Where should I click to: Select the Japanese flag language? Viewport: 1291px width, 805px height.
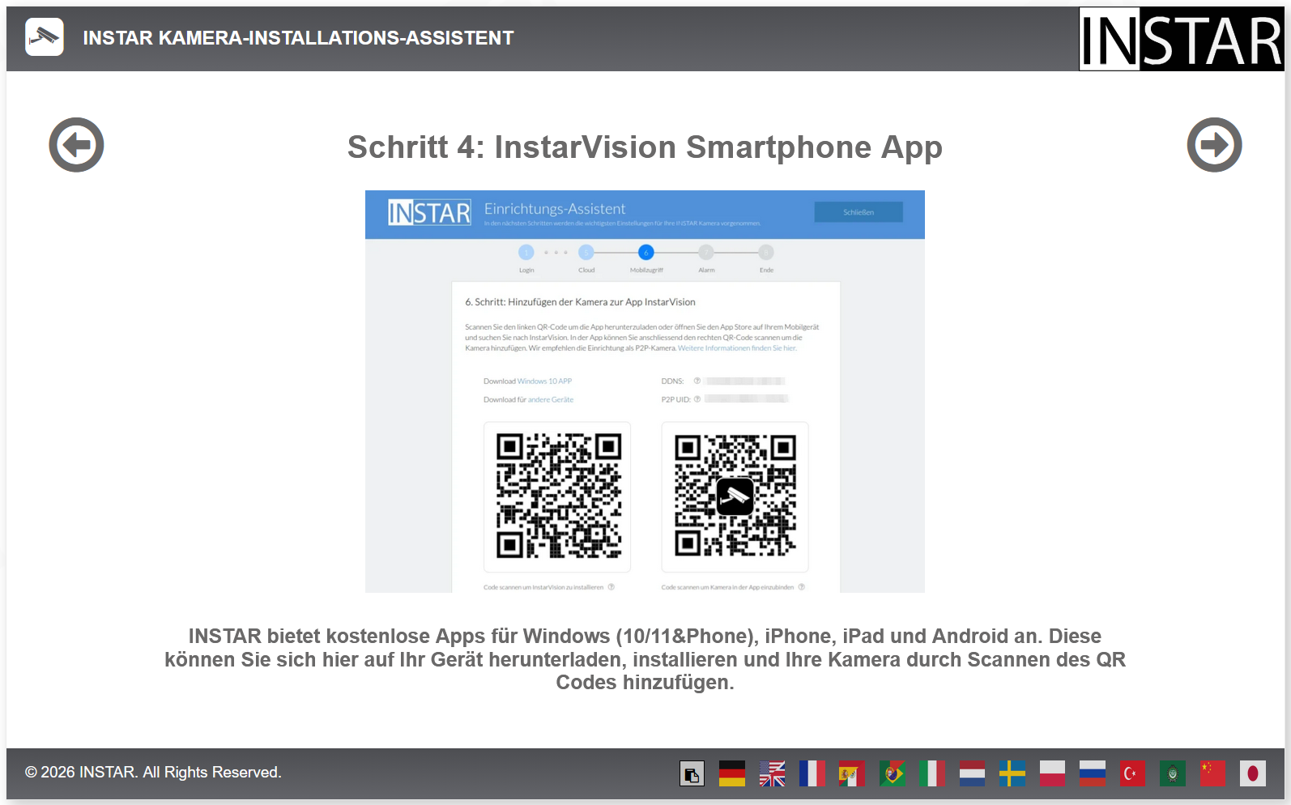pyautogui.click(x=1252, y=774)
